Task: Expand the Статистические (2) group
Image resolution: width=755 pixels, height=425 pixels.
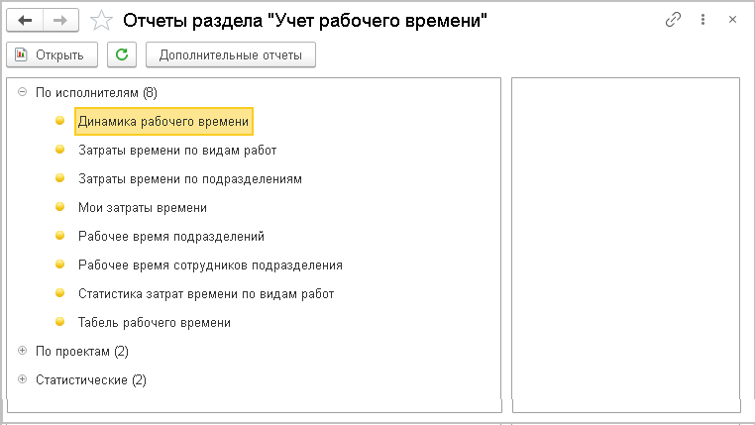Action: pos(22,379)
